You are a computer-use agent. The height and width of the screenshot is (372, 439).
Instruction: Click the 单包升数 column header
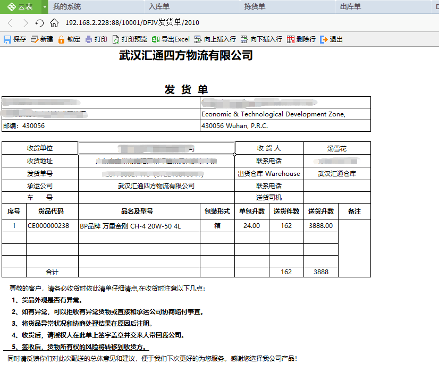point(252,212)
